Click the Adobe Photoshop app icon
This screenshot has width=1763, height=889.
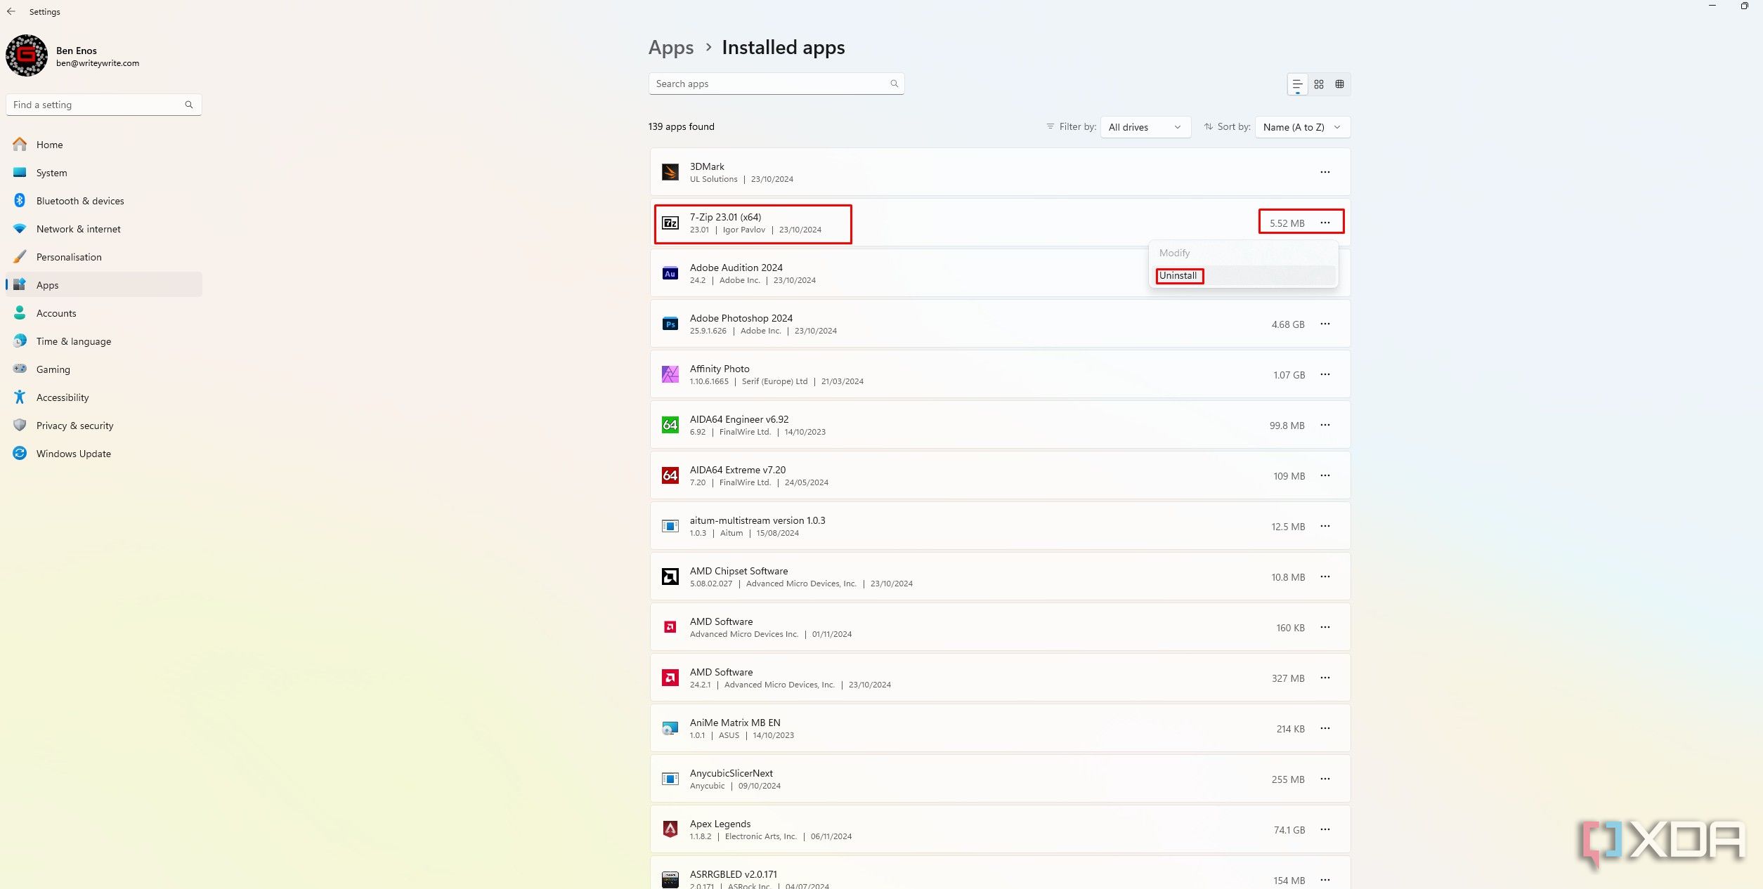click(670, 324)
